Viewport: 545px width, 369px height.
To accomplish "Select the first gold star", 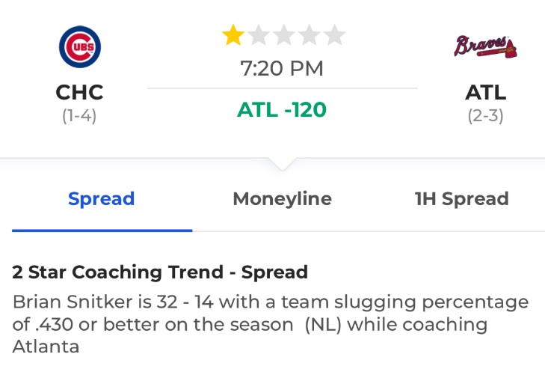I will 233,35.
